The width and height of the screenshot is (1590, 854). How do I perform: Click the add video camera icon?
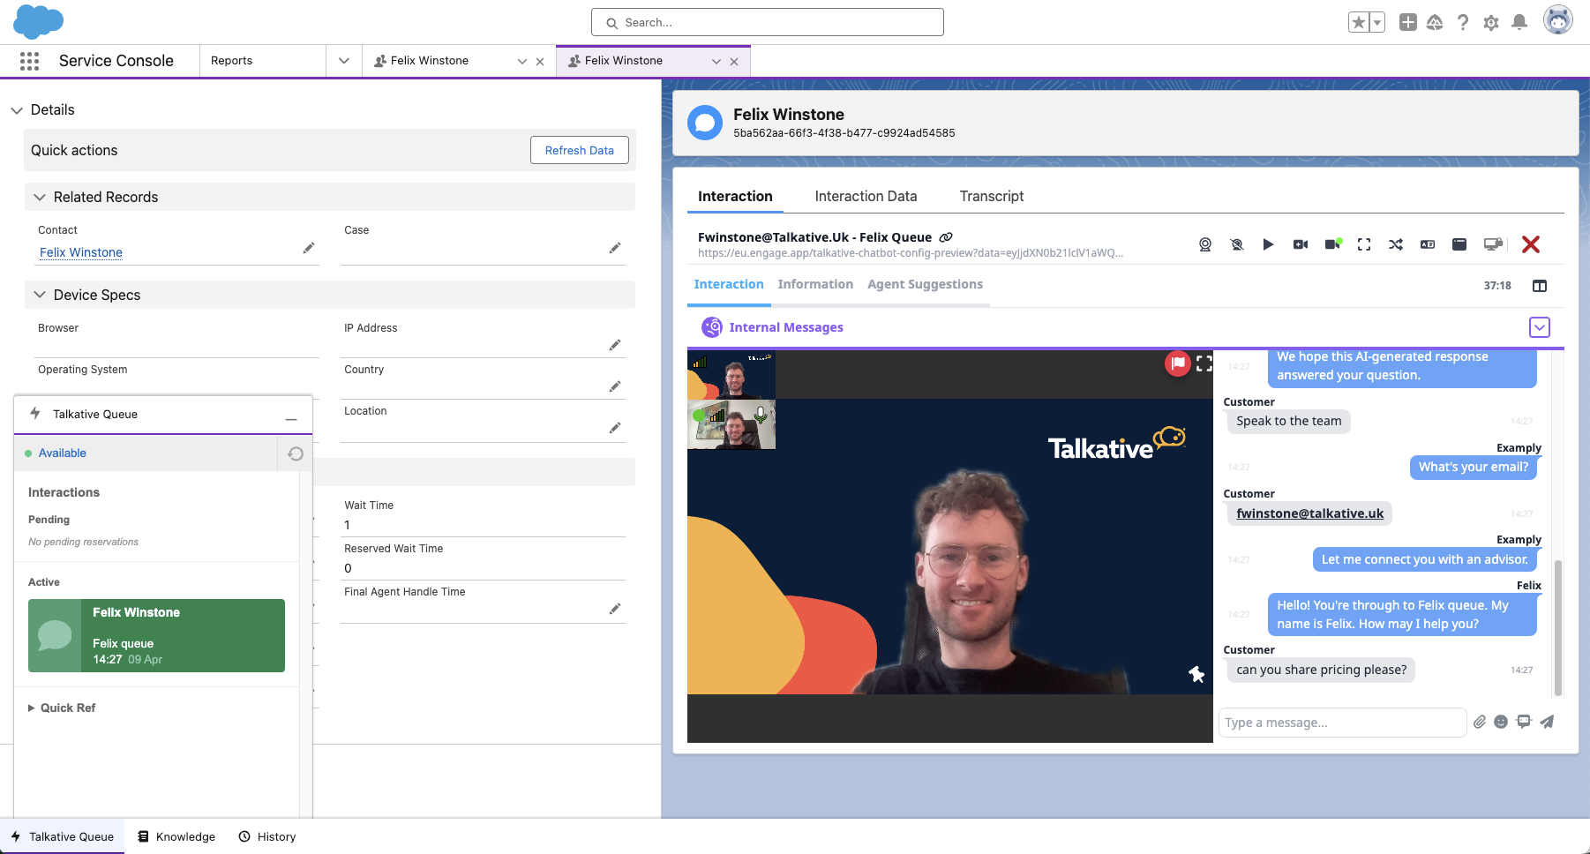tap(1300, 244)
